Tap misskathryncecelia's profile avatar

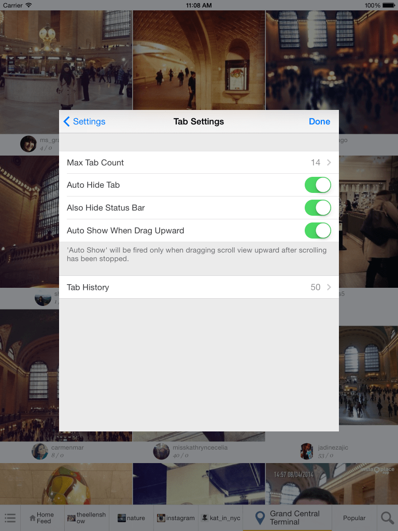point(161,451)
